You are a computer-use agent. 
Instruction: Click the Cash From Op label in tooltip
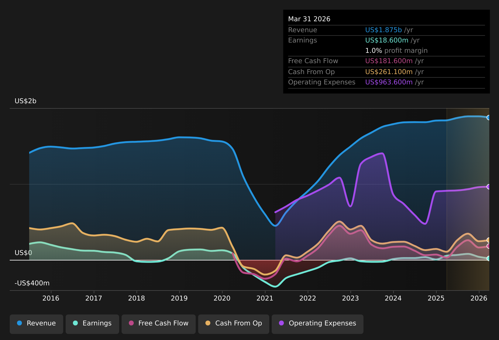coord(311,72)
